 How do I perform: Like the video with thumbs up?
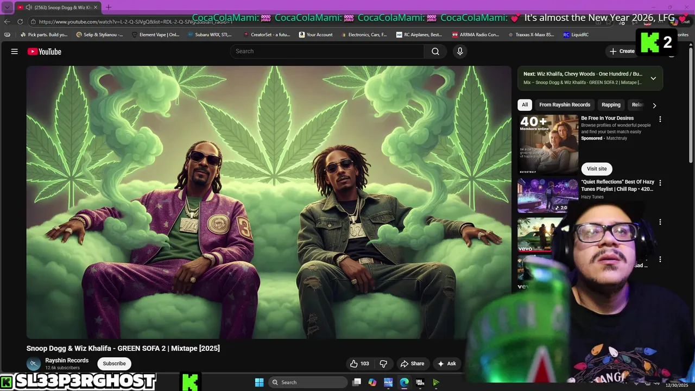359,363
